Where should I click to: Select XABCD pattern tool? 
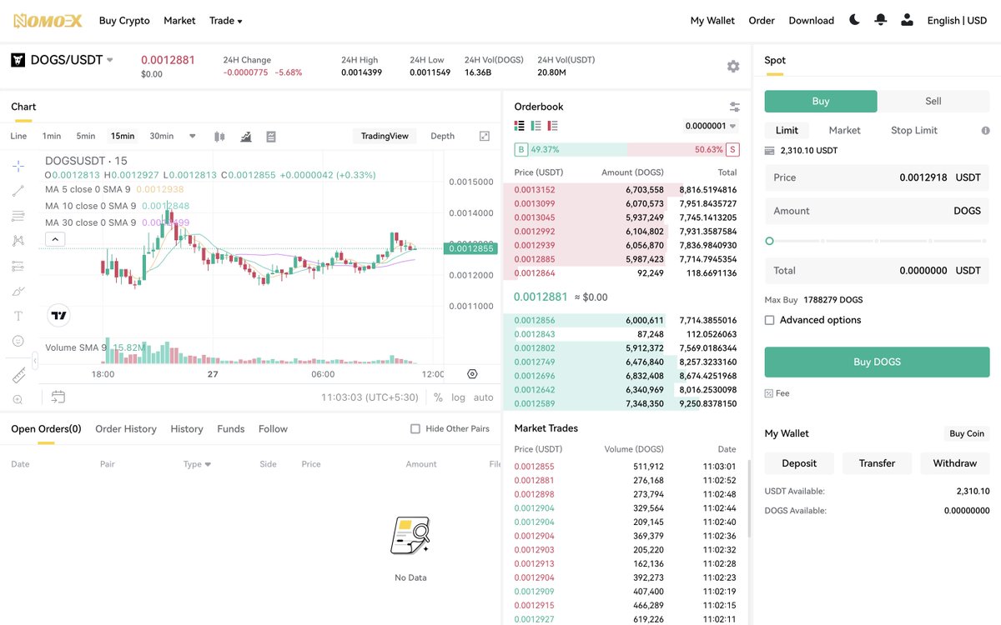(x=18, y=241)
